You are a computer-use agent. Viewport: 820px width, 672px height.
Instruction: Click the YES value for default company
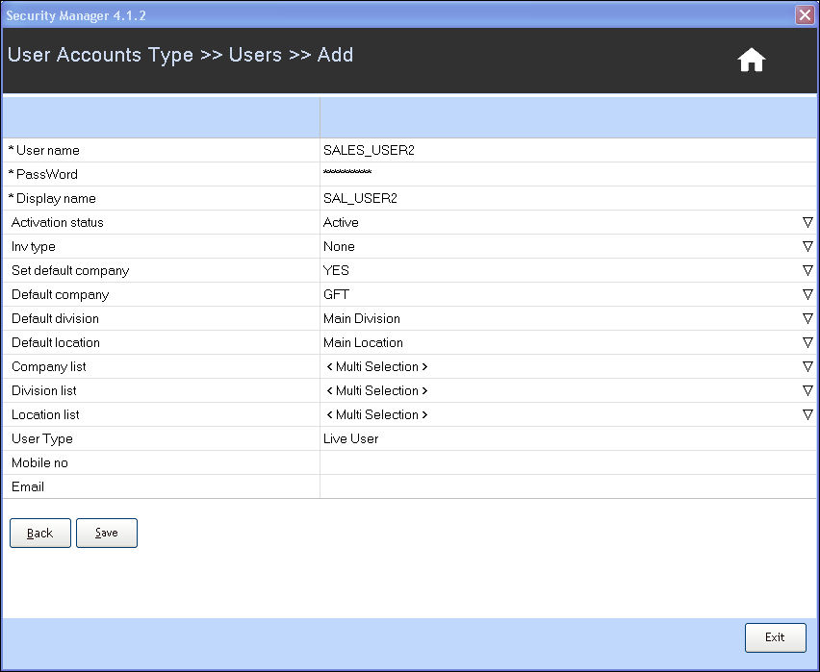(x=336, y=271)
